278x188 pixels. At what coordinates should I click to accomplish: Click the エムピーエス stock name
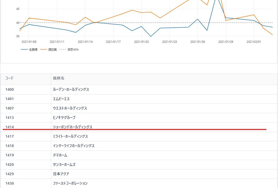coord(61,99)
